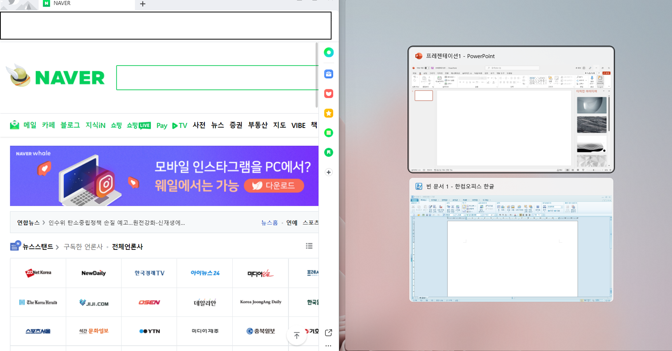The height and width of the screenshot is (351, 672).
Task: Open the green circle icon in Whale sidebar
Action: 328,52
